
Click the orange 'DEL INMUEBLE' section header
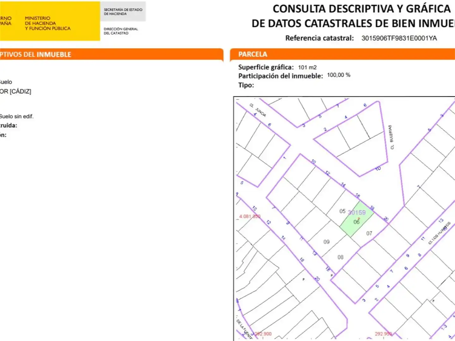112,54
